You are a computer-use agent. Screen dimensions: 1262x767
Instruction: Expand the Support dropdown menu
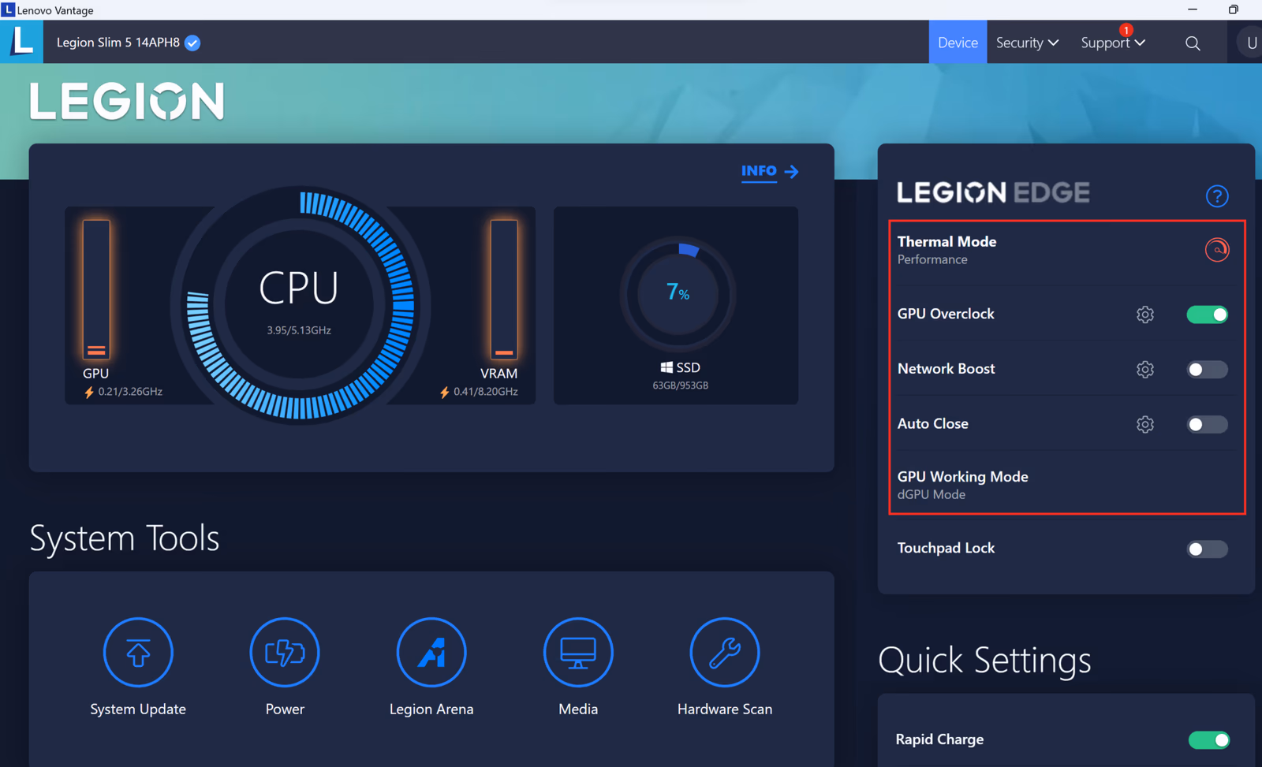[1113, 43]
